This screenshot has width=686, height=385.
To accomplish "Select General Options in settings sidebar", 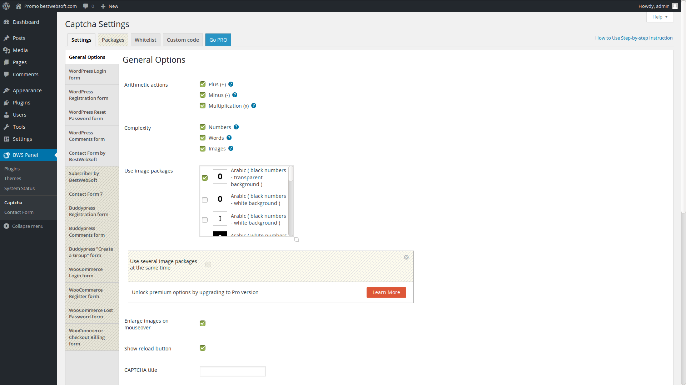I will (x=92, y=57).
